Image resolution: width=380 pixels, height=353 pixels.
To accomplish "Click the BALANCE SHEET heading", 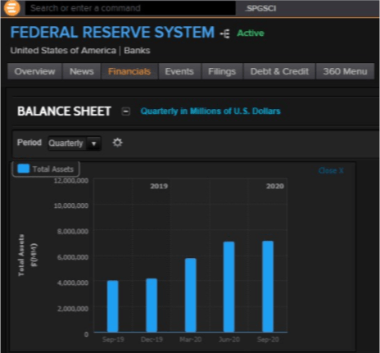I will click(x=64, y=111).
